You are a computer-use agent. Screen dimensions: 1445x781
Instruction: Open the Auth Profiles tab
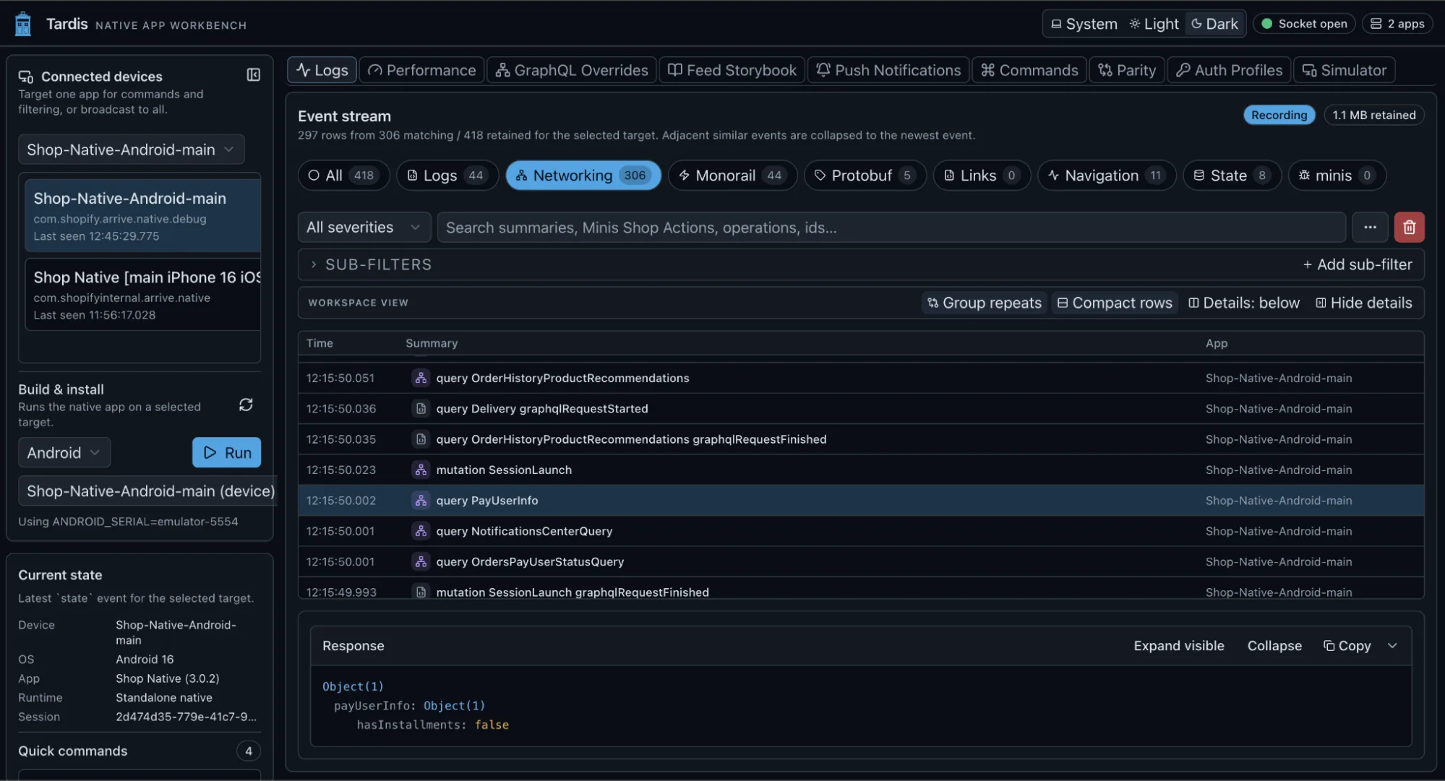click(1229, 70)
